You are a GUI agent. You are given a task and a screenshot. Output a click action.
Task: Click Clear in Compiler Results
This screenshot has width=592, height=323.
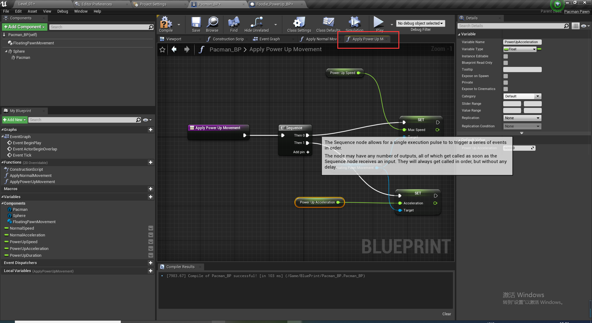click(x=446, y=314)
